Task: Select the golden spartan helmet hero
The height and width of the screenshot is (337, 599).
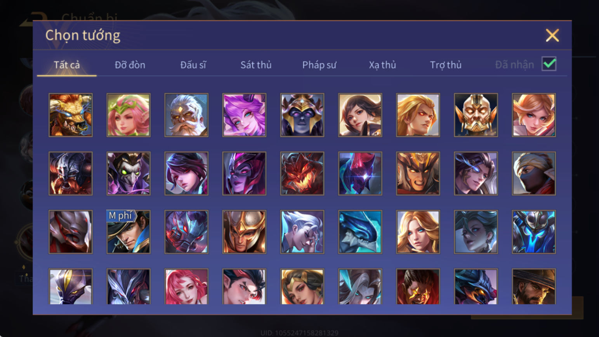Action: pos(244,232)
